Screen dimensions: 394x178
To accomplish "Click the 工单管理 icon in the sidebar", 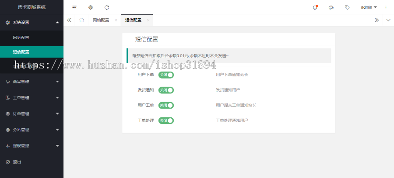I will point(8,98).
